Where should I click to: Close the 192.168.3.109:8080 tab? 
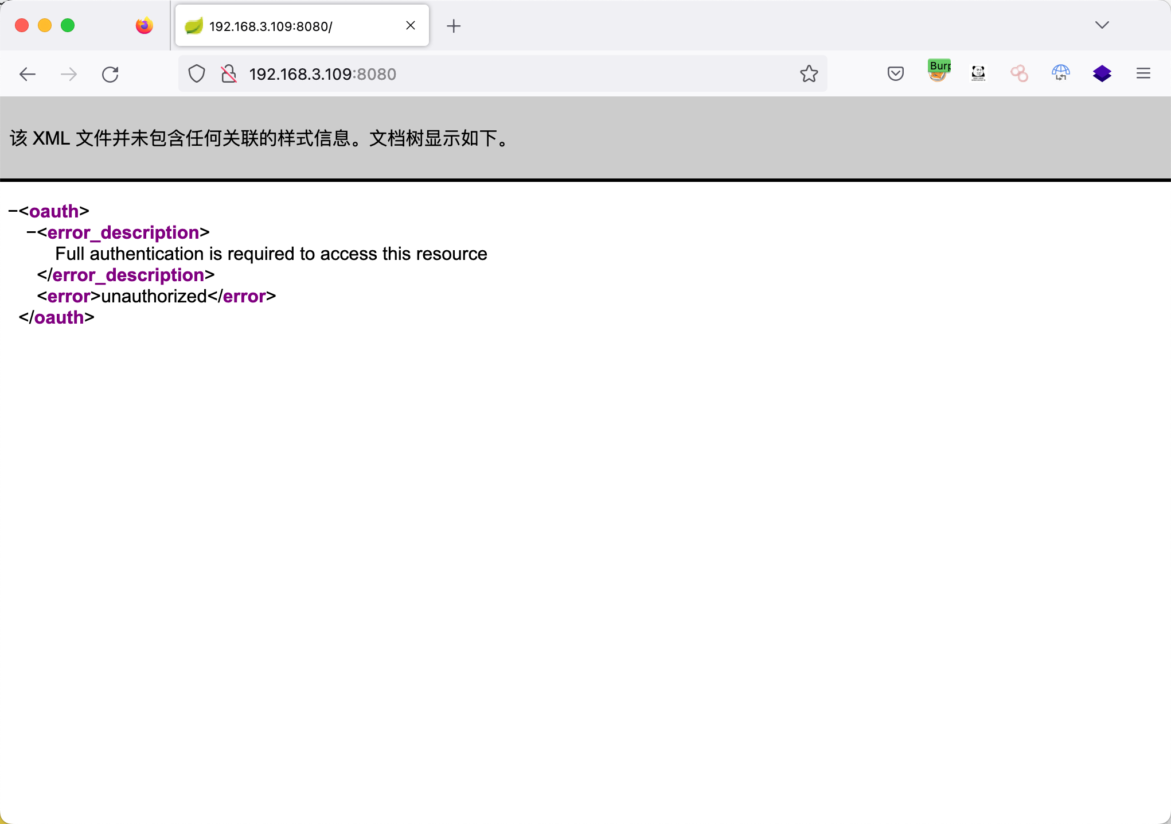(411, 26)
